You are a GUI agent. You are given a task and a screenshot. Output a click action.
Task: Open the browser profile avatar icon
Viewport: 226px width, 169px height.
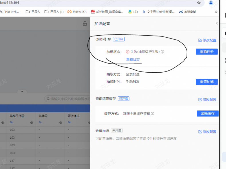coord(211,3)
